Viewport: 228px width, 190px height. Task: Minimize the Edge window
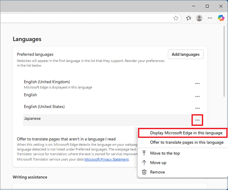click(194, 6)
